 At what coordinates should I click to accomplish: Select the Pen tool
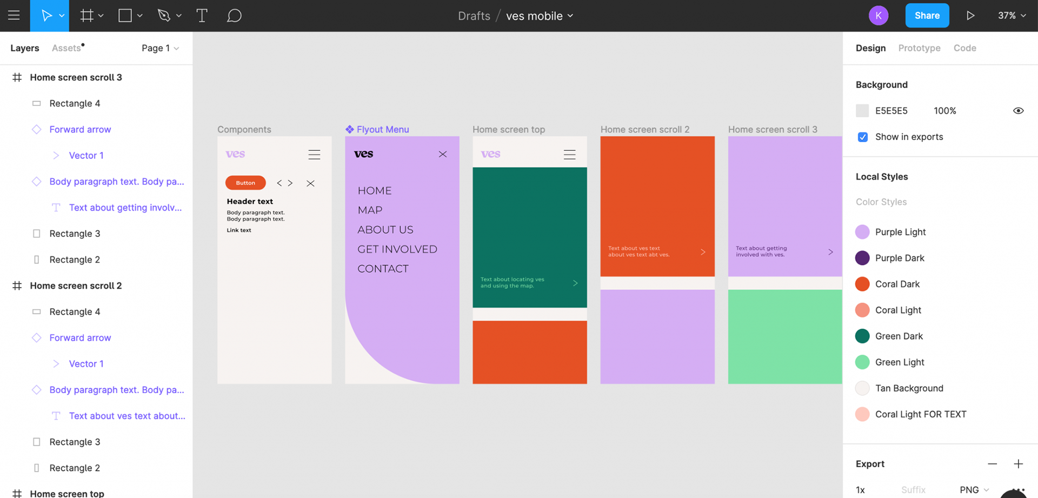coord(164,16)
